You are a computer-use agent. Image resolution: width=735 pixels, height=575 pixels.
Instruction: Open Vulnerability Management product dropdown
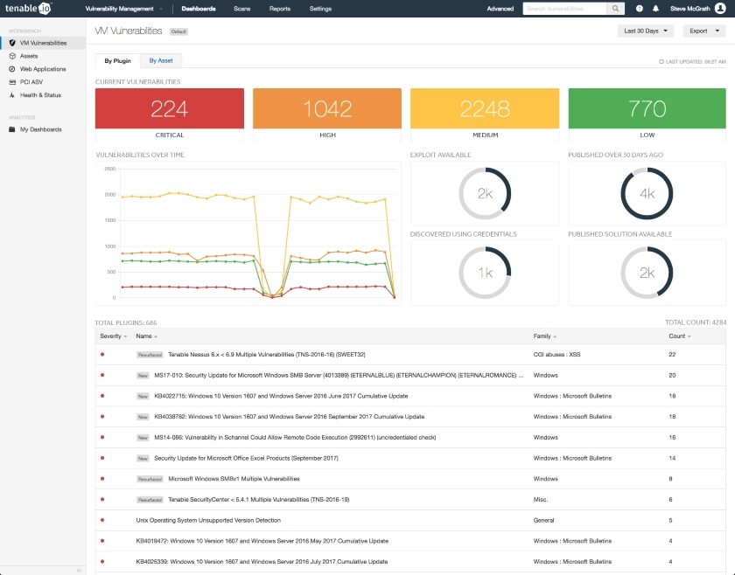coord(123,9)
